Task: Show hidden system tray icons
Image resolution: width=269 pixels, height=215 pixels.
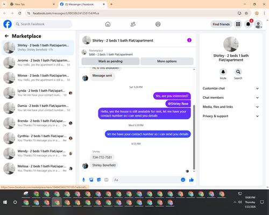Action: [x=235, y=202]
